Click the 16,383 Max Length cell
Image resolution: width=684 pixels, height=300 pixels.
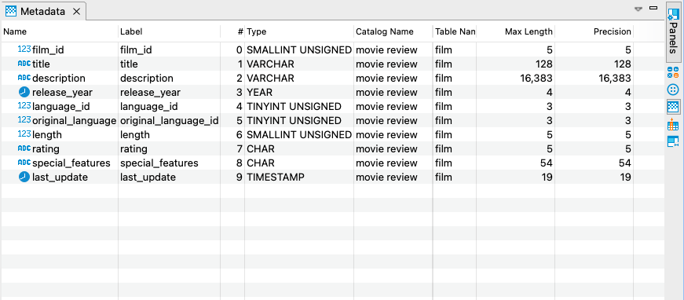(536, 79)
